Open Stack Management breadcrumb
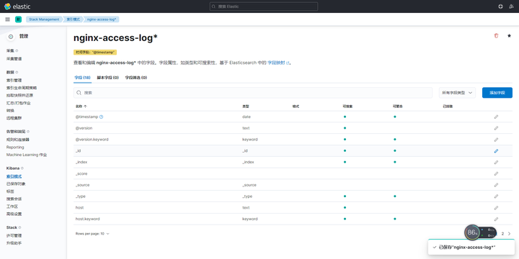The image size is (519, 259). [x=44, y=19]
